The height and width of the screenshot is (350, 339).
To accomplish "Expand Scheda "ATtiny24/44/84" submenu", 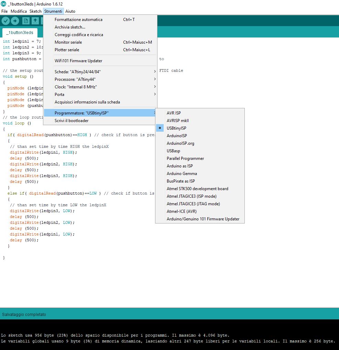I will click(100, 72).
